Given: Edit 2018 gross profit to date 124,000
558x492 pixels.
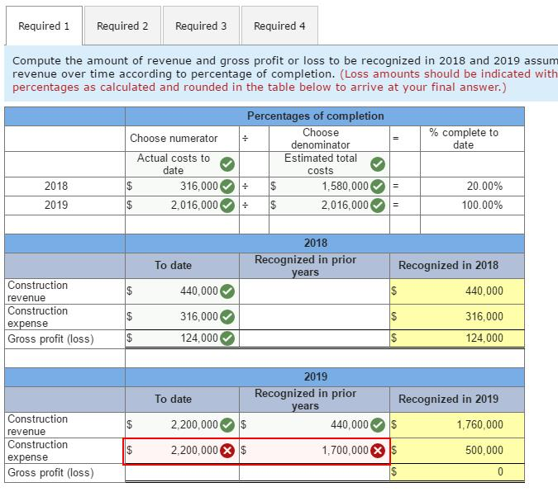Looking at the screenshot, I should (x=182, y=338).
